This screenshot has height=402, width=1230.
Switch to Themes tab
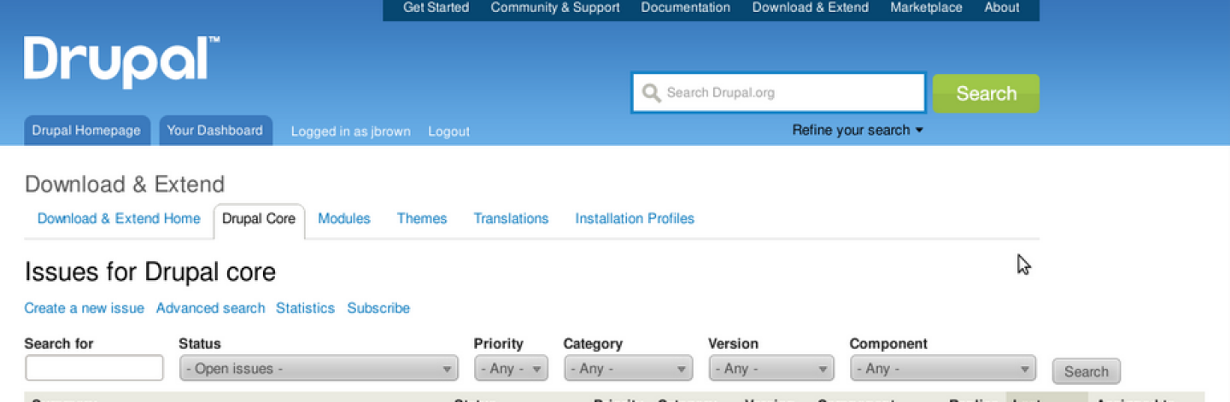(x=422, y=218)
